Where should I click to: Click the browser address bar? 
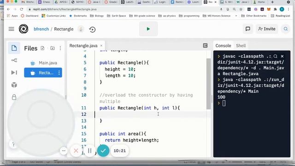click(x=122, y=9)
